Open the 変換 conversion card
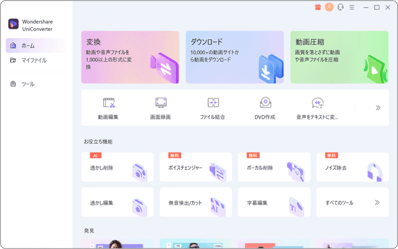The width and height of the screenshot is (398, 249). coord(129,57)
